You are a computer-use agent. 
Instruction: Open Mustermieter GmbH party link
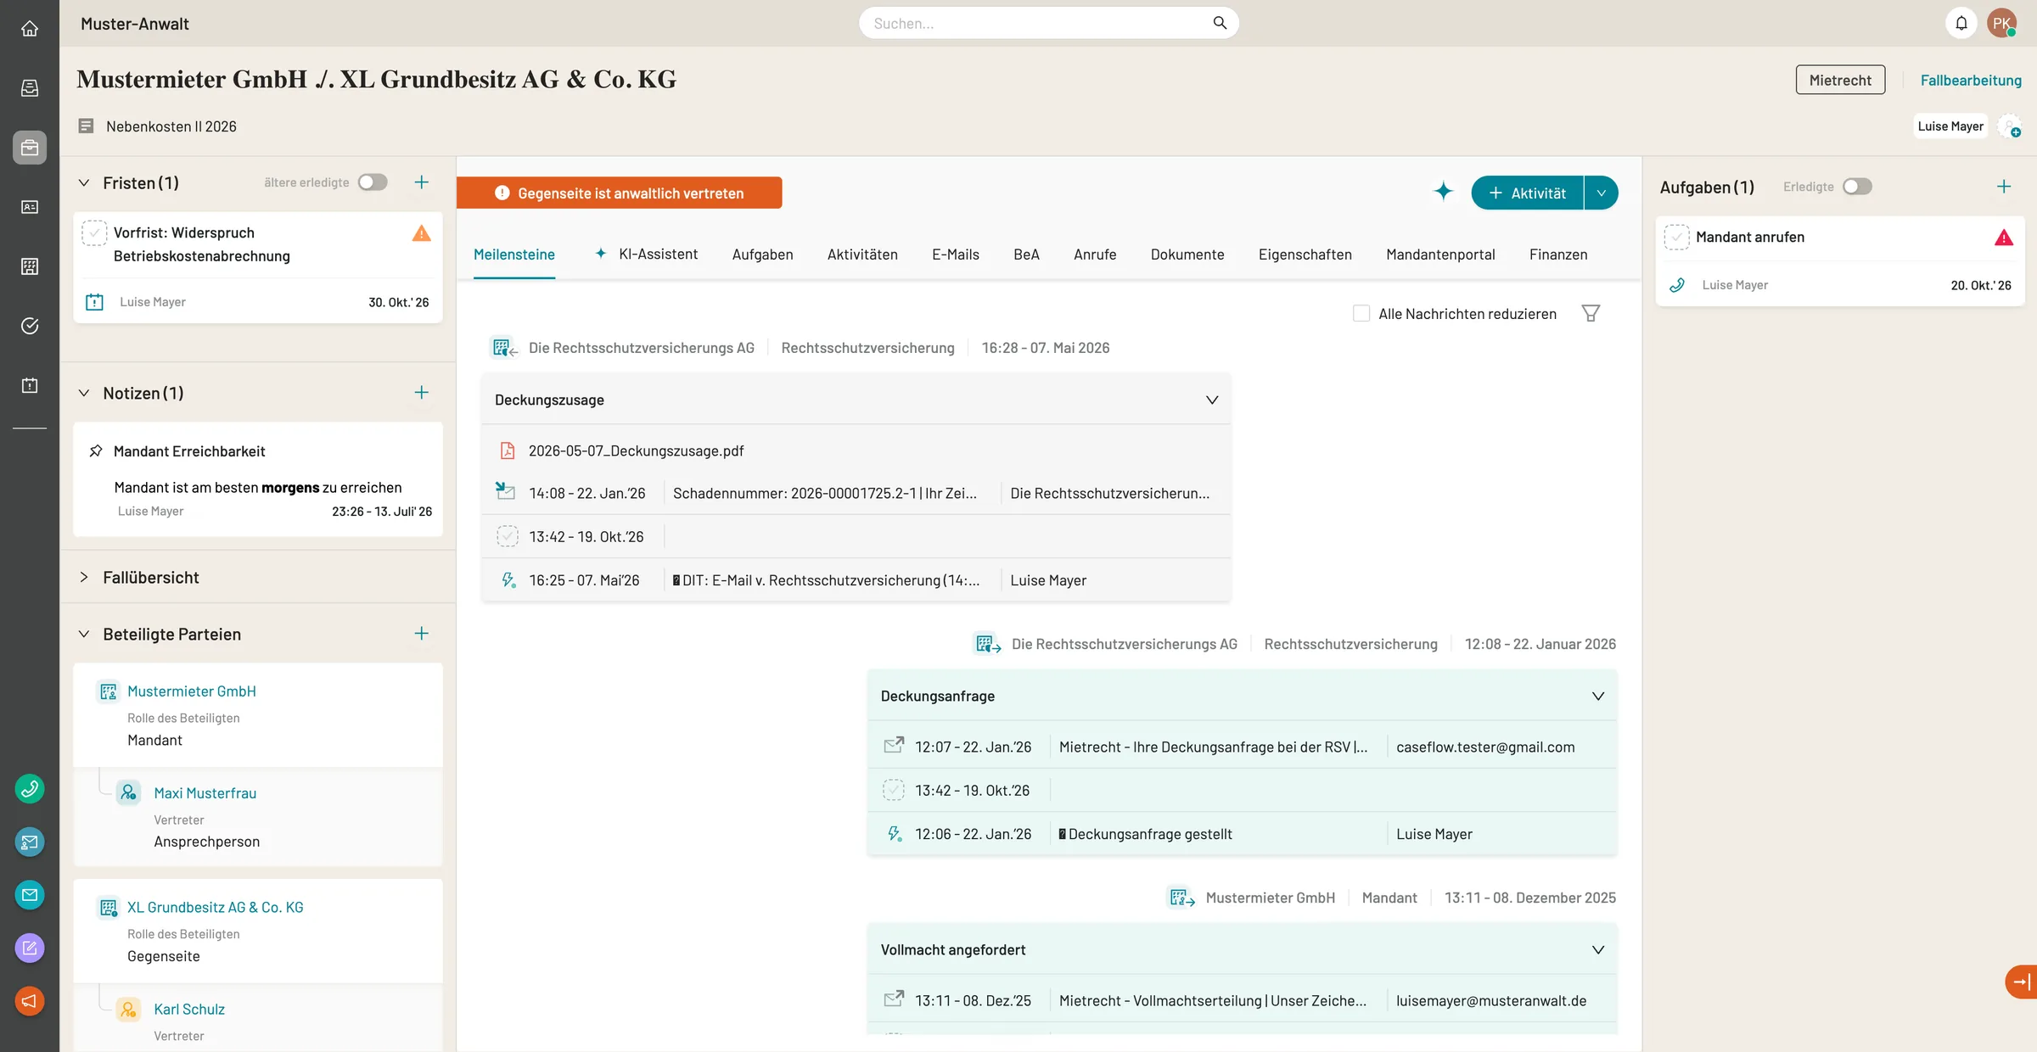[192, 691]
